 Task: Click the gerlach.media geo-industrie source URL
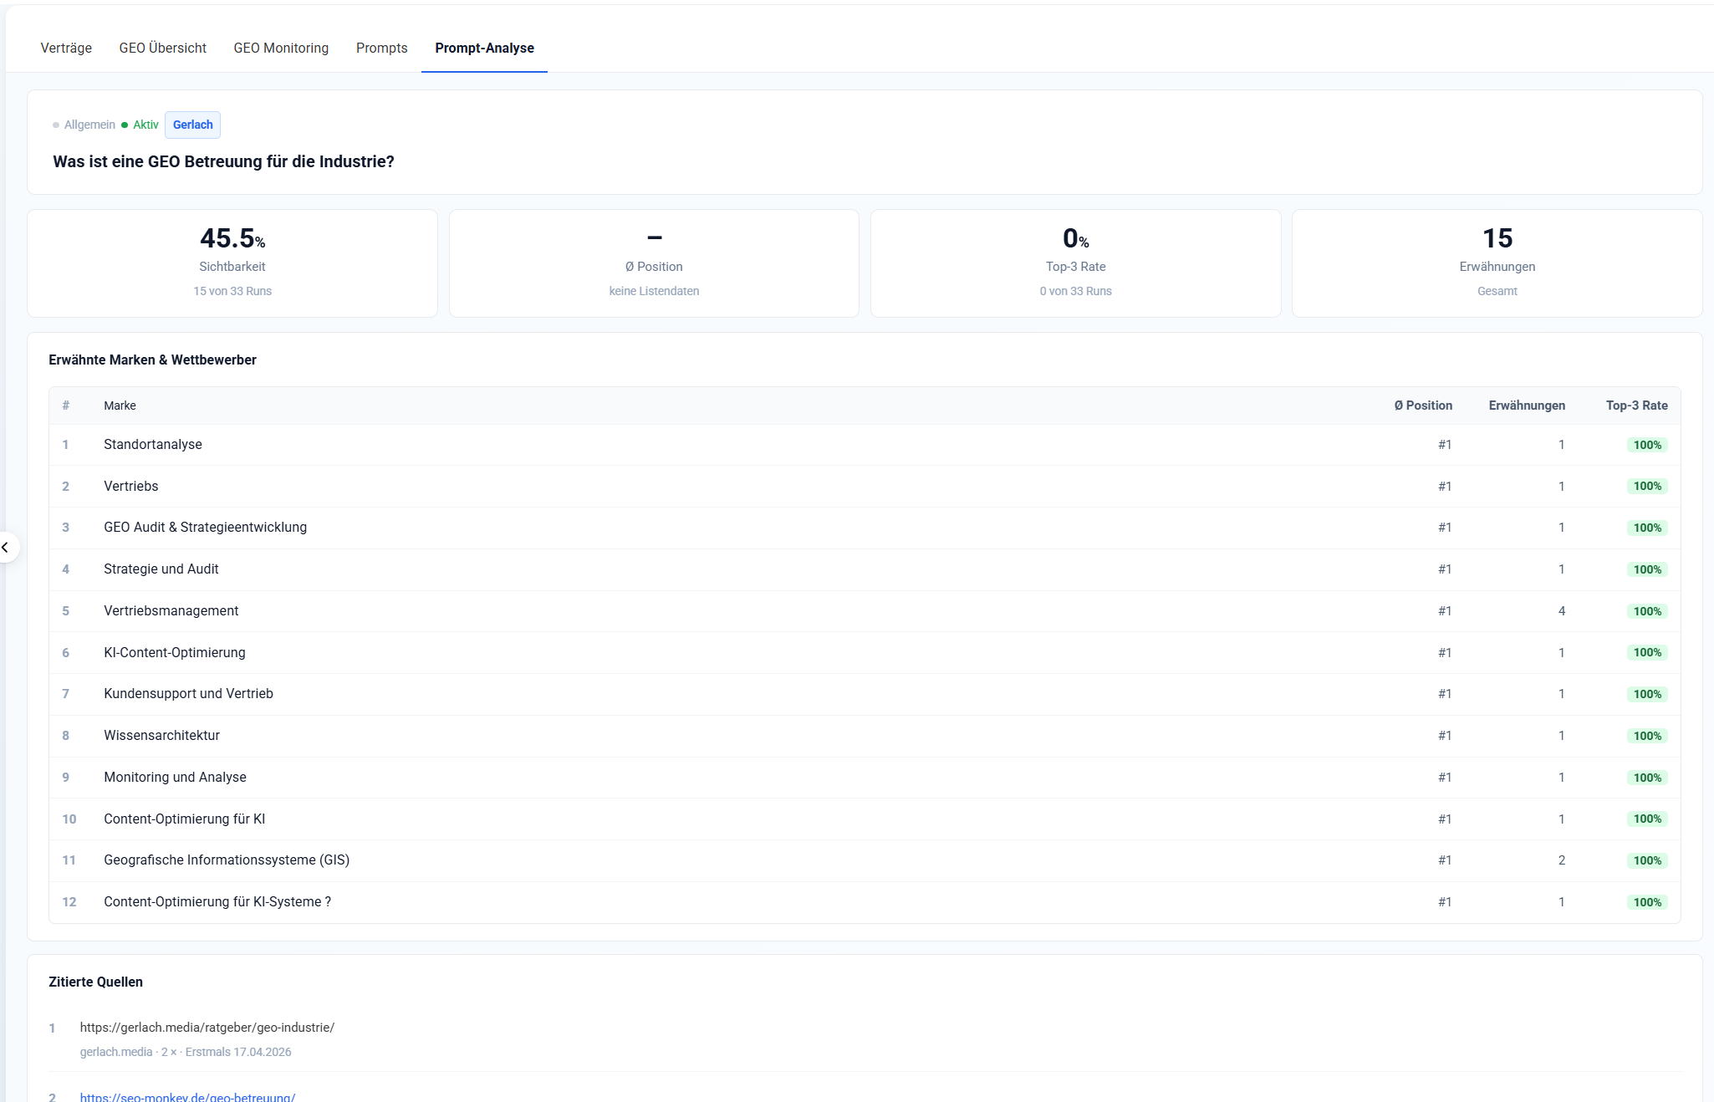click(x=207, y=1028)
